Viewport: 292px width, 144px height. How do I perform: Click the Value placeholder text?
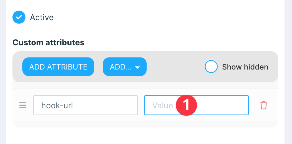coord(162,106)
